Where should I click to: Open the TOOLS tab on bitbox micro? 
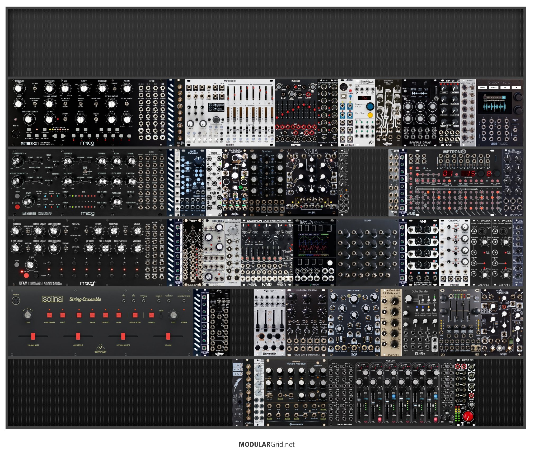pos(494,87)
